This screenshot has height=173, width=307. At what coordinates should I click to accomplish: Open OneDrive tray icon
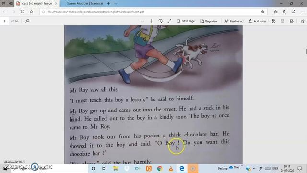(231, 167)
